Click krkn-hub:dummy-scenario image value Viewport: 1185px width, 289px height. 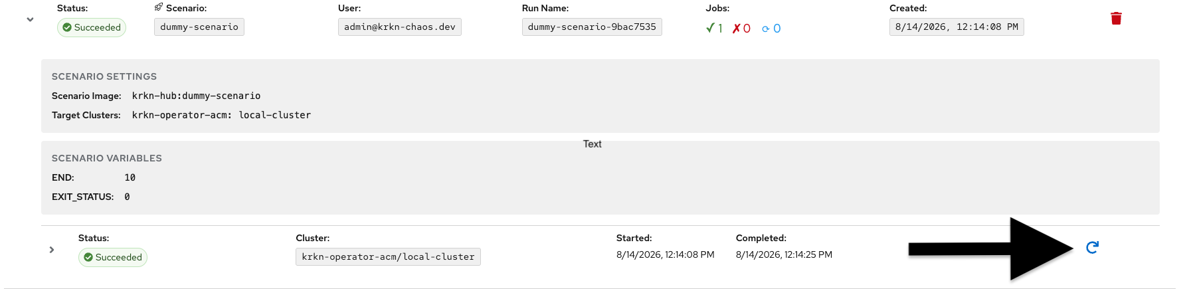point(196,96)
